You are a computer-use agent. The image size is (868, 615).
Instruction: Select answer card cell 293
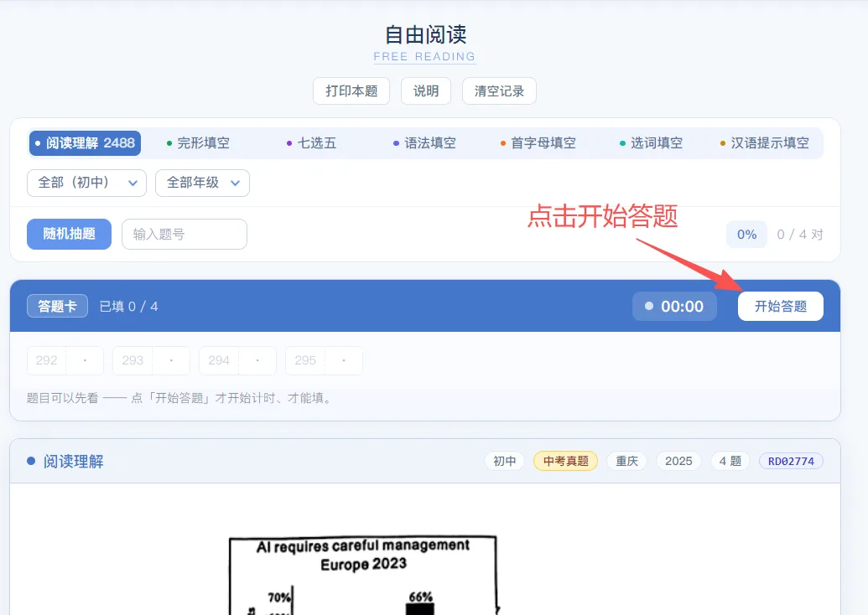coord(152,360)
